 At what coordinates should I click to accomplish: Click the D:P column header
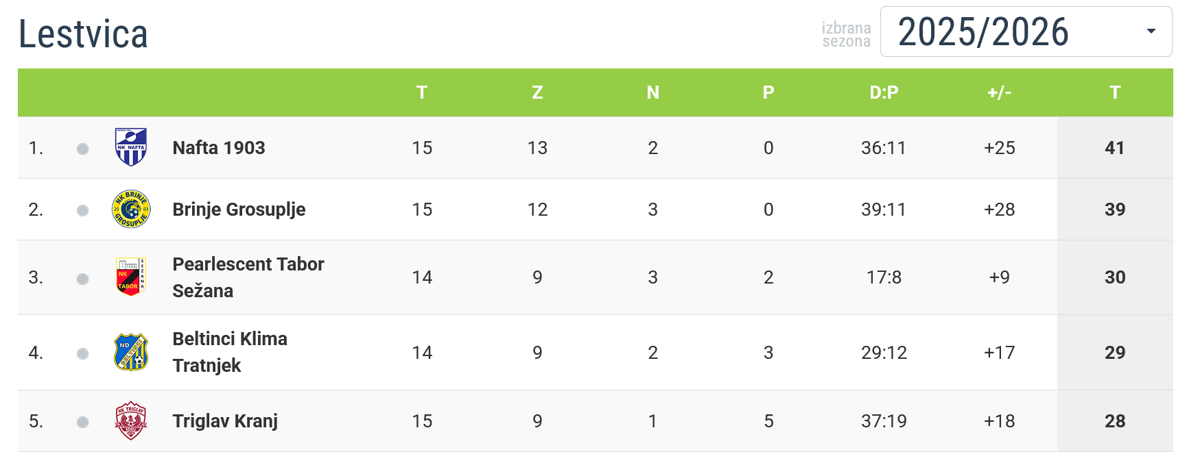point(884,92)
